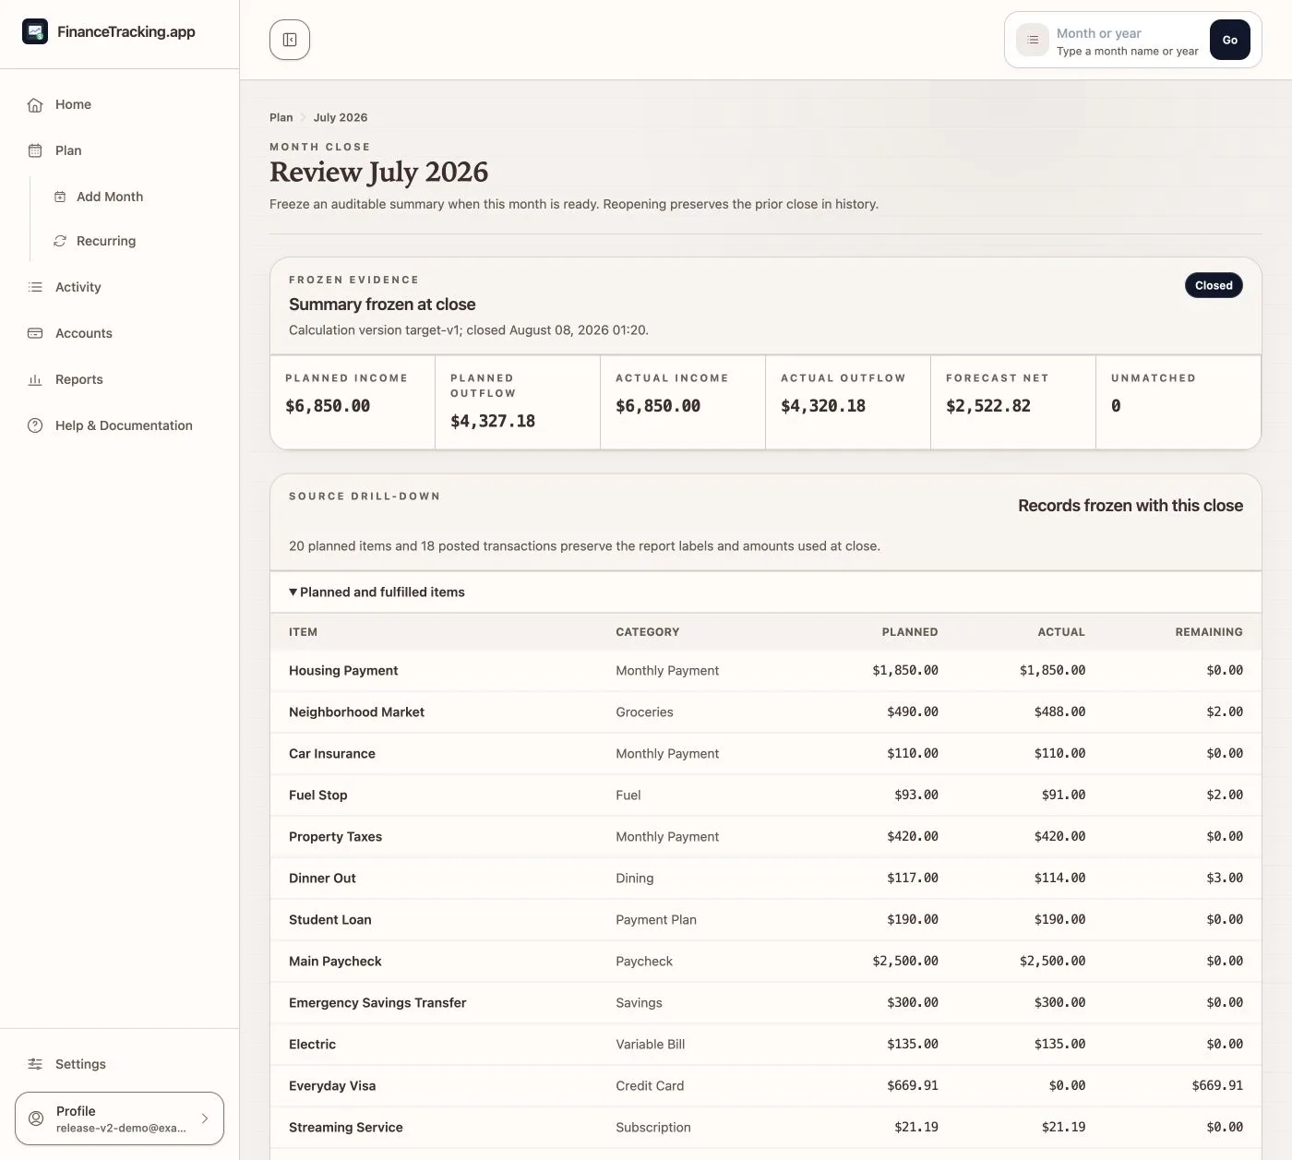1292x1160 pixels.
Task: Open the Plan menu item
Action: [x=119, y=150]
